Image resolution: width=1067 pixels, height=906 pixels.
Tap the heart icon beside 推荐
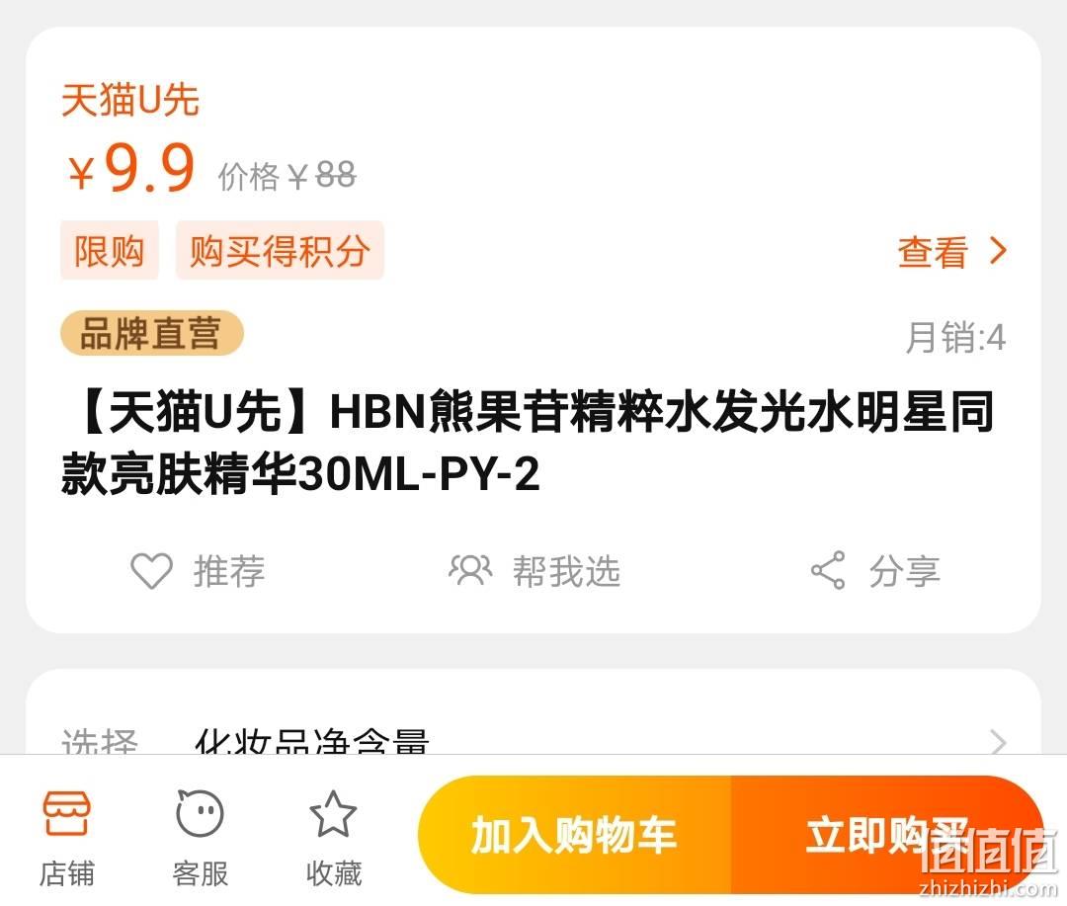point(151,570)
